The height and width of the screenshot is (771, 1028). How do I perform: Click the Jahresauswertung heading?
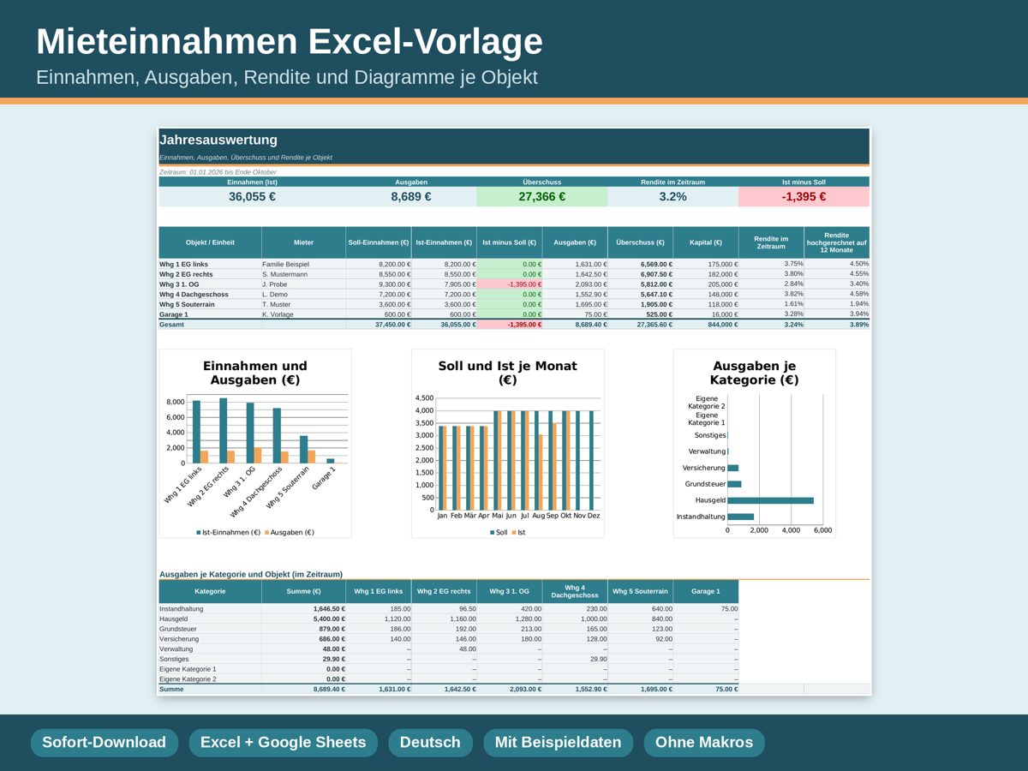(218, 140)
